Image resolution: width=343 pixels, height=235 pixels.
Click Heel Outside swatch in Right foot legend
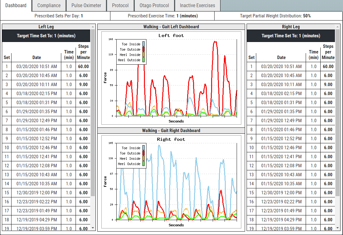pos(143,164)
